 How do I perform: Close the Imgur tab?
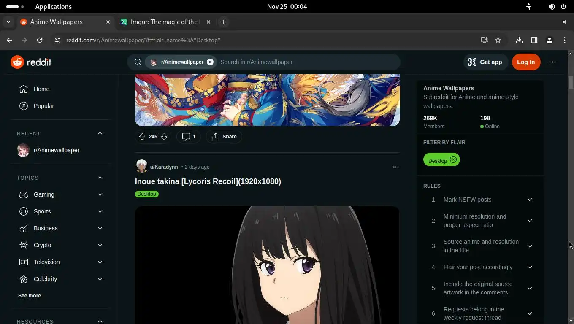point(208,22)
